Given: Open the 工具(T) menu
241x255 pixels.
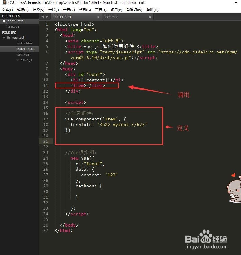Looking at the screenshot, I should [101, 9].
